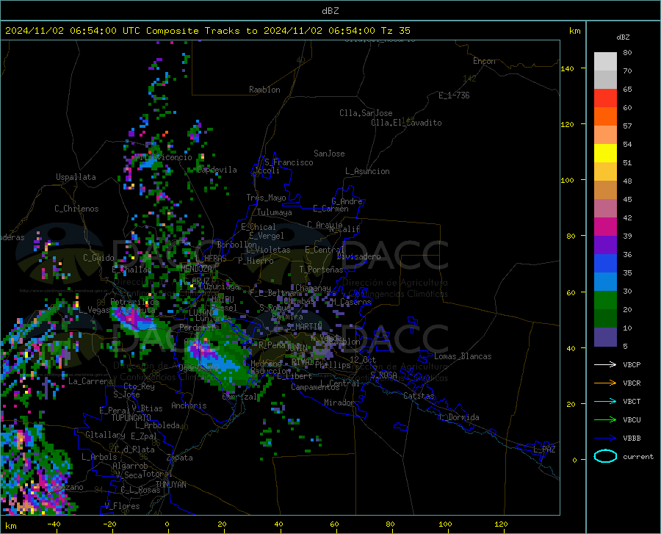
Task: Select the dark violet 10 dBZ swatch
Action: [605, 337]
